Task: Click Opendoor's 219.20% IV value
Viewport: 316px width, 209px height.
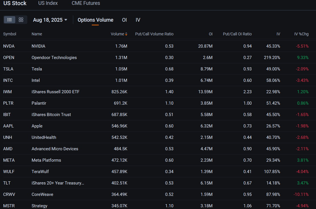Action: click(x=272, y=58)
